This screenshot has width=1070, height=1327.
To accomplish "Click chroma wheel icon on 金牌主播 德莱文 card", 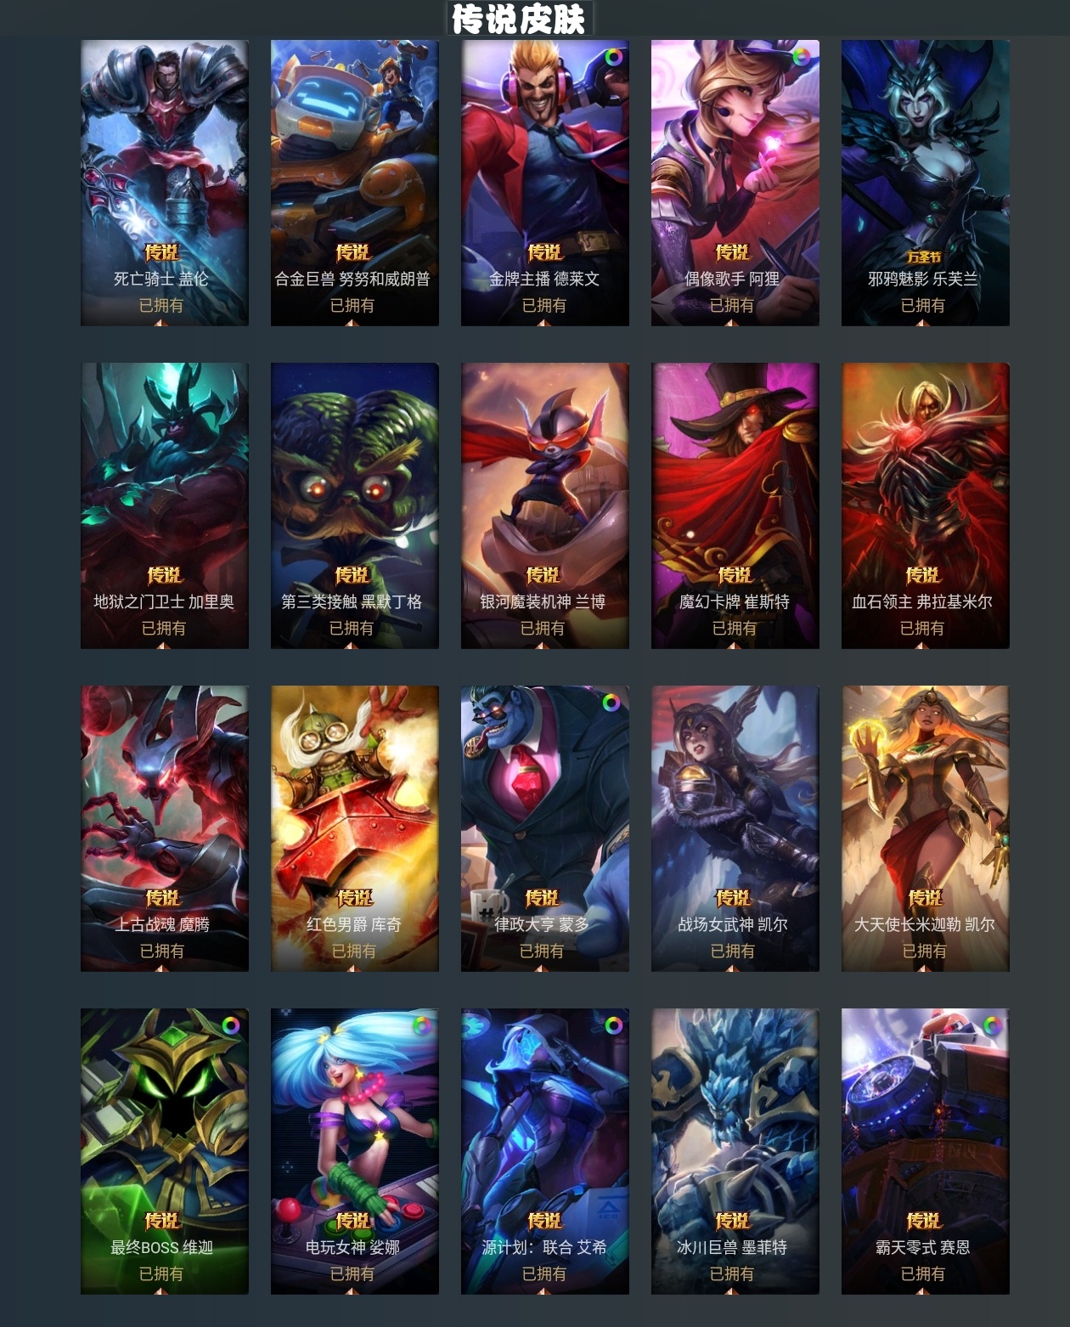I will [612, 58].
